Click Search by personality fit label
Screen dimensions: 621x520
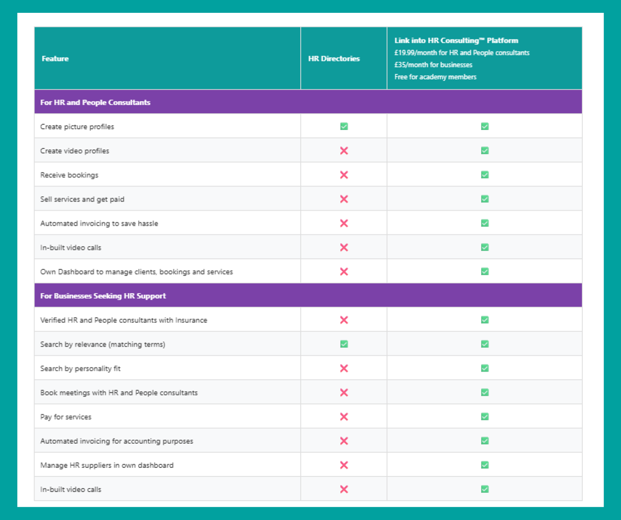click(80, 368)
